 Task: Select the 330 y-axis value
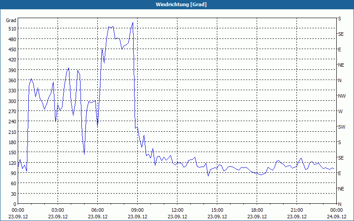pyautogui.click(x=12, y=91)
